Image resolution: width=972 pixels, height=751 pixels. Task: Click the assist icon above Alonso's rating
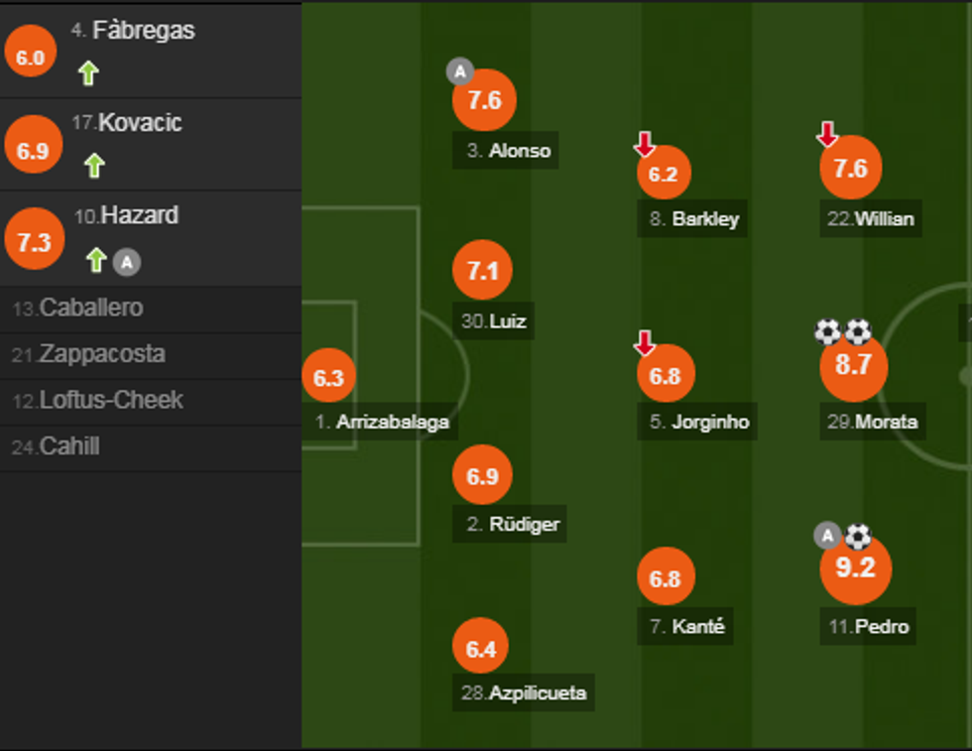pyautogui.click(x=459, y=71)
